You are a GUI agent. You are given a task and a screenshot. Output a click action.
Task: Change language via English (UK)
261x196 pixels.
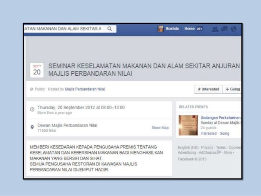point(188,148)
